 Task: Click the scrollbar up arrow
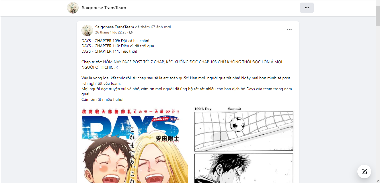click(378, 3)
